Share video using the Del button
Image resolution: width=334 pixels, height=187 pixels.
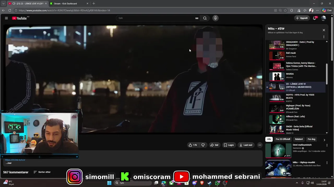[x=214, y=145]
